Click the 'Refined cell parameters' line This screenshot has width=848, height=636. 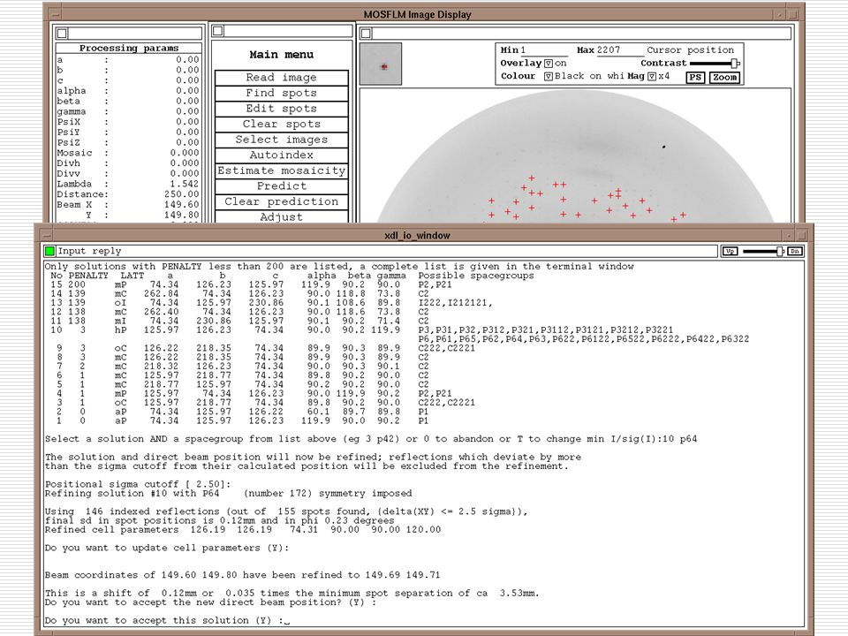point(243,529)
